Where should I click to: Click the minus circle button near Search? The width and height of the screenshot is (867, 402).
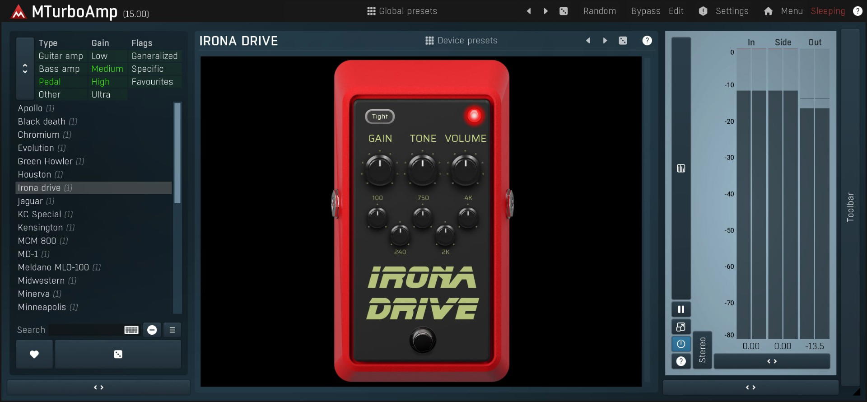[x=152, y=330]
